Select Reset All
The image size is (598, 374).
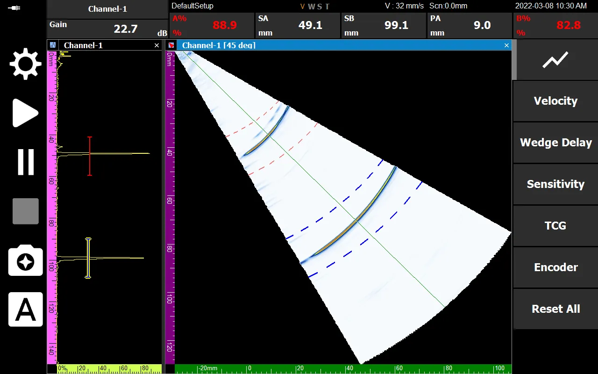(x=555, y=309)
